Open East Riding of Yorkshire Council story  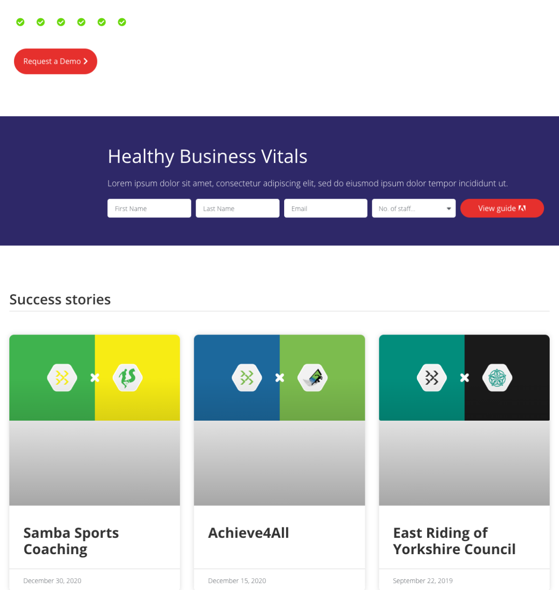[454, 541]
